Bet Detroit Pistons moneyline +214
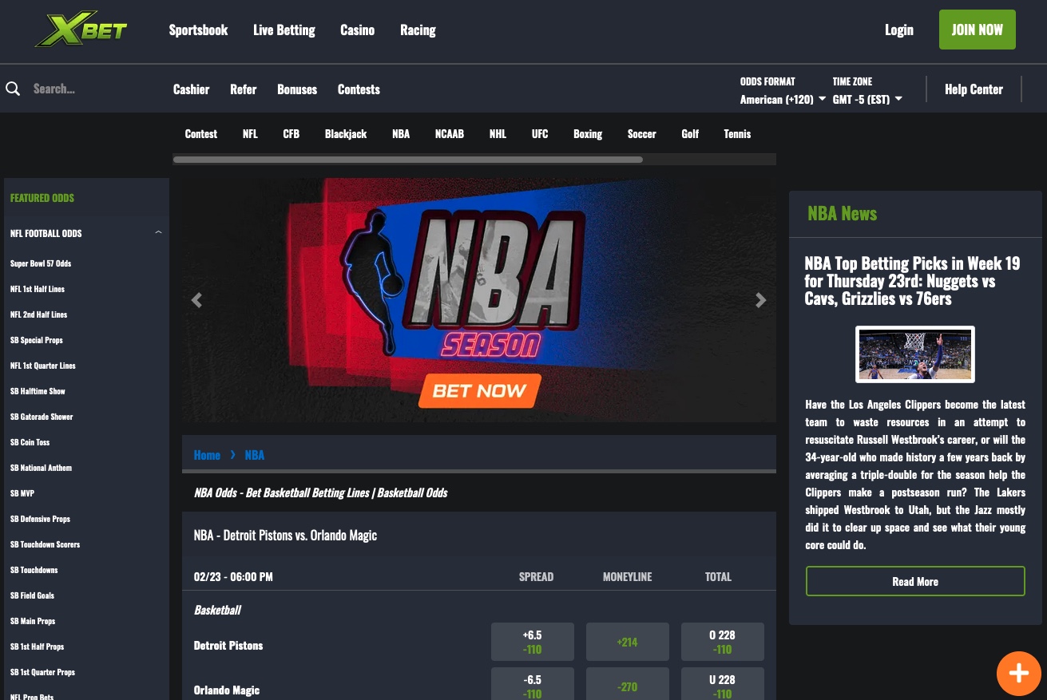This screenshot has width=1047, height=700. coord(628,642)
